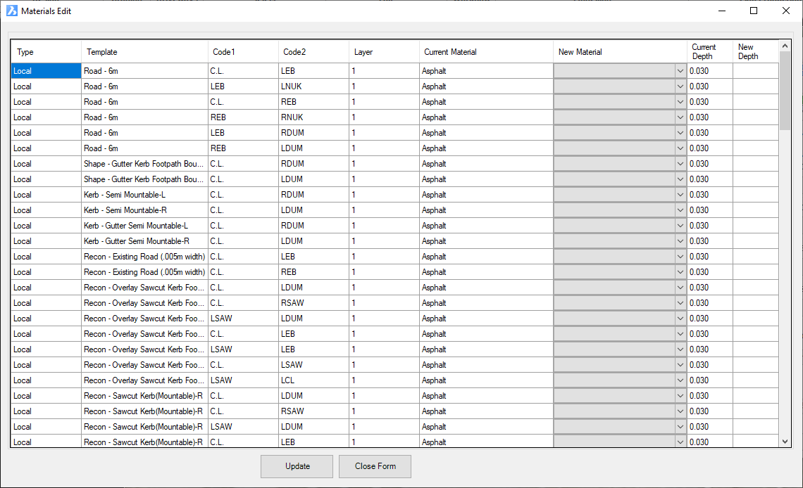
Task: Click Code1 LEB in the LNUK row
Action: [x=243, y=86]
